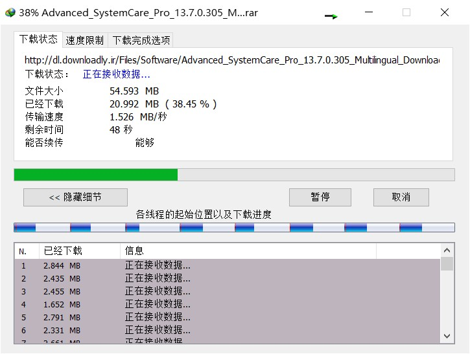Viewport: 470px width, 354px height.
Task: Pause the download with 暂停 button
Action: pyautogui.click(x=320, y=197)
